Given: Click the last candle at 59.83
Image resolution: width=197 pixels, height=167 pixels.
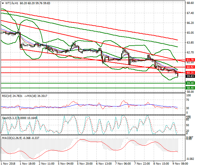Looking at the screenshot, I should click(178, 75).
